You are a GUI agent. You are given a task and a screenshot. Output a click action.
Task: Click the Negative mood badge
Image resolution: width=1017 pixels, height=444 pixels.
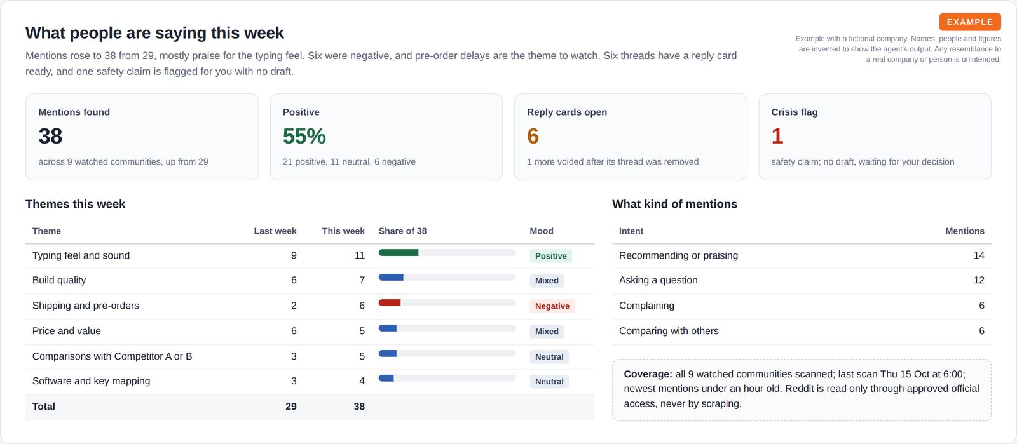[x=552, y=306]
